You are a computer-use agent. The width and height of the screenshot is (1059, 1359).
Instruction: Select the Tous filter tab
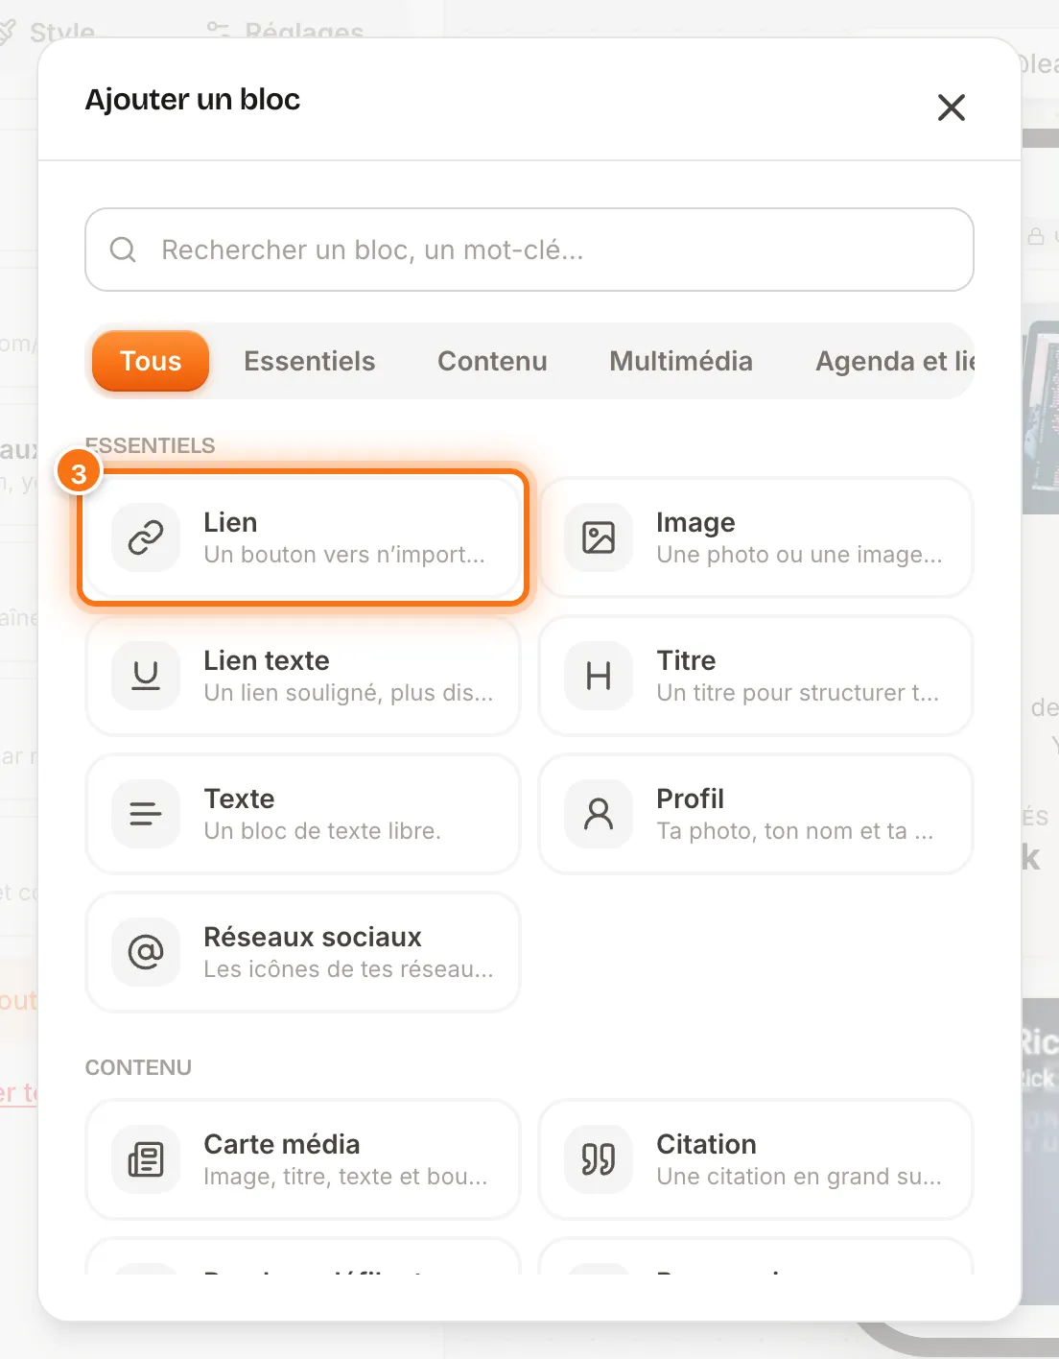click(151, 361)
